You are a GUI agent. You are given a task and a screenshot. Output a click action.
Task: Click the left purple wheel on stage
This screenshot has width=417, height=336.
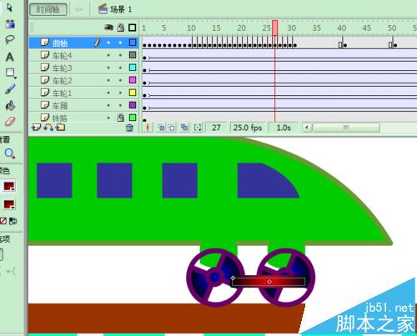[215, 278]
